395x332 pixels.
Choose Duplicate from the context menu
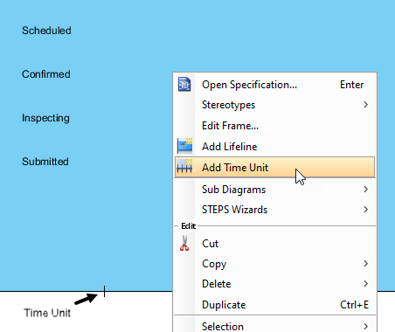click(x=274, y=305)
